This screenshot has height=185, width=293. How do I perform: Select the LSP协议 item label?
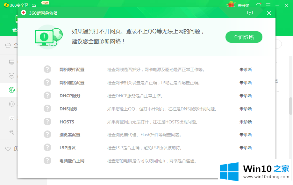(x=68, y=148)
